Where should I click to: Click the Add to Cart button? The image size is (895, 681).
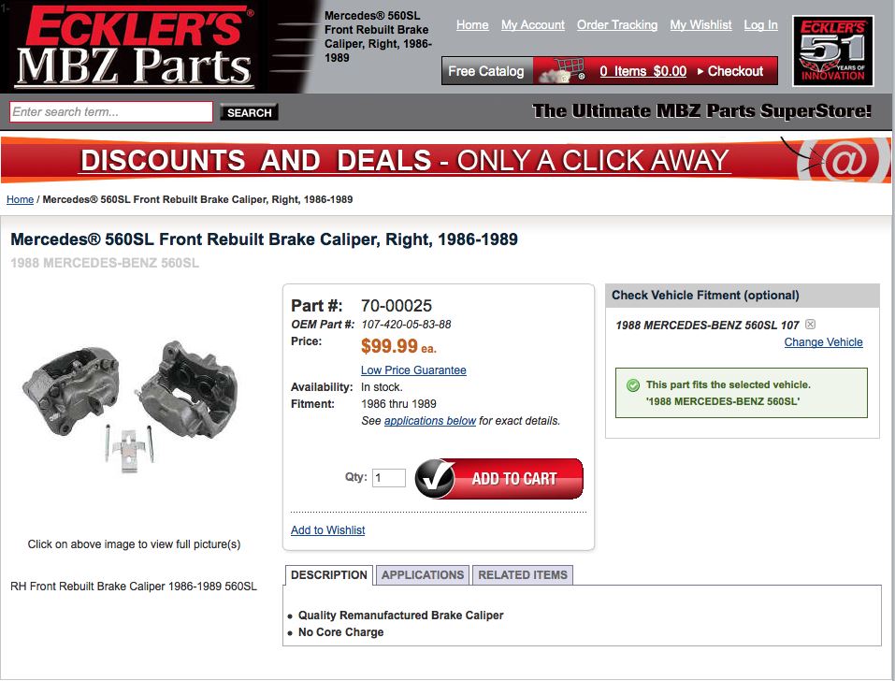(x=499, y=478)
